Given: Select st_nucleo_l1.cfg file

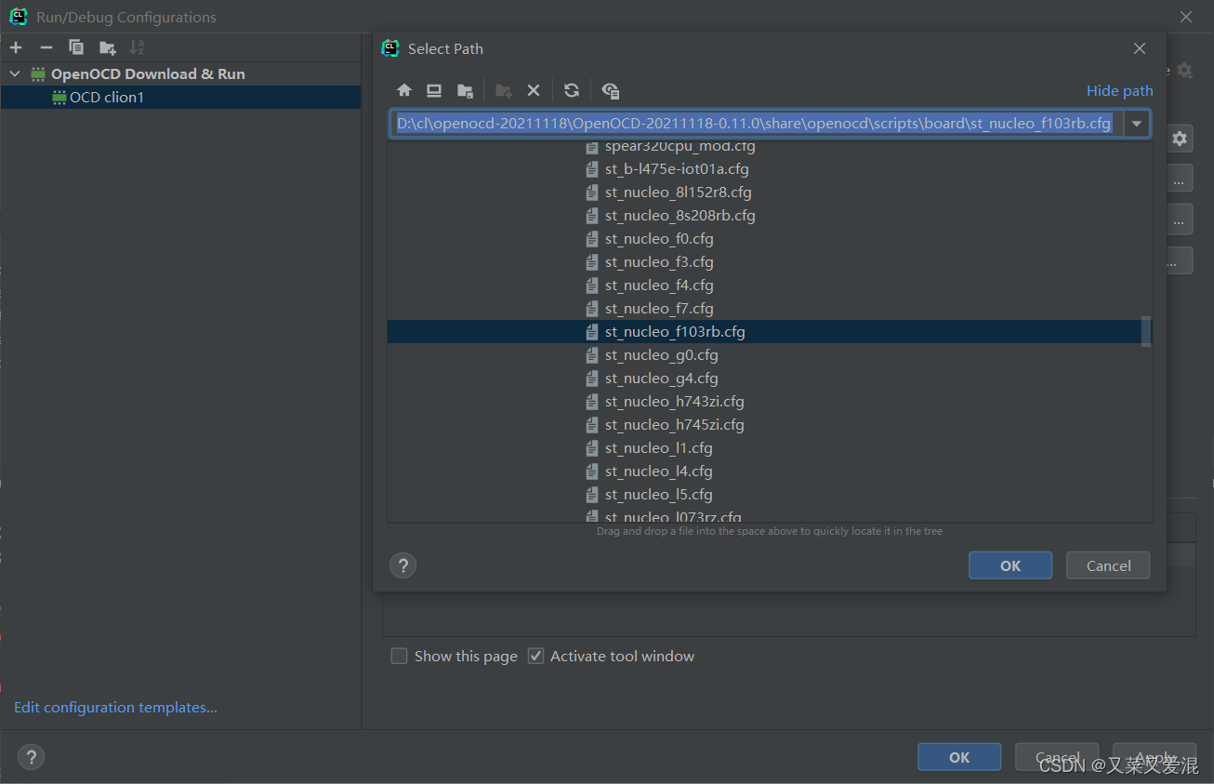Looking at the screenshot, I should tap(658, 448).
